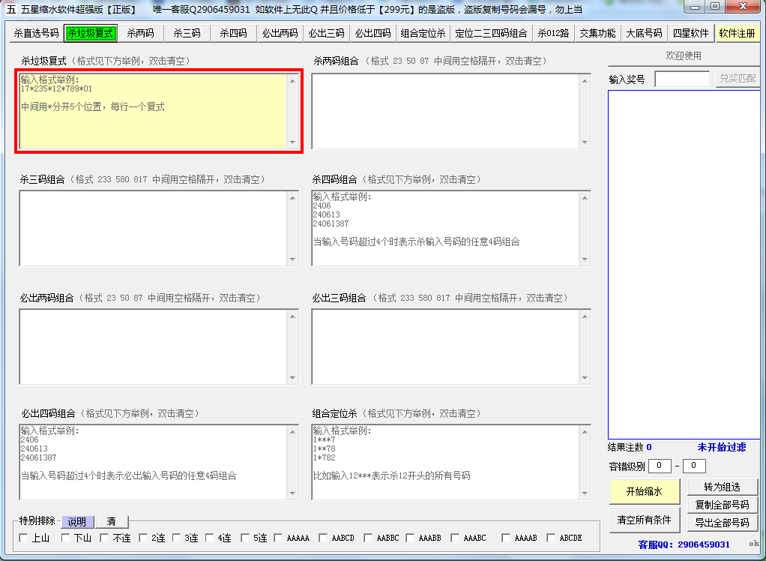Click inside the 杀三码组合 text area
766x561 pixels.
click(153, 228)
